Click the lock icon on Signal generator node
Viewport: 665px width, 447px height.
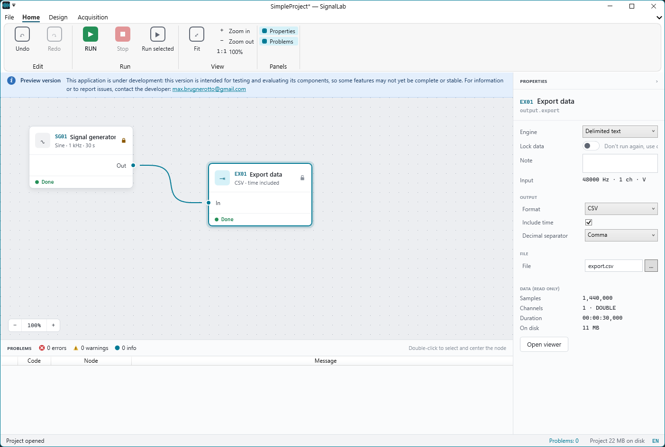124,141
